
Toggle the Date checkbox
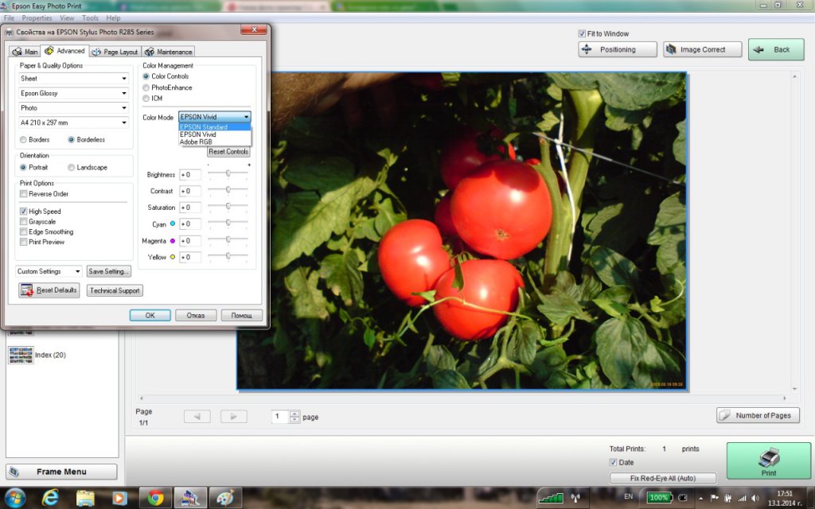pyautogui.click(x=613, y=462)
